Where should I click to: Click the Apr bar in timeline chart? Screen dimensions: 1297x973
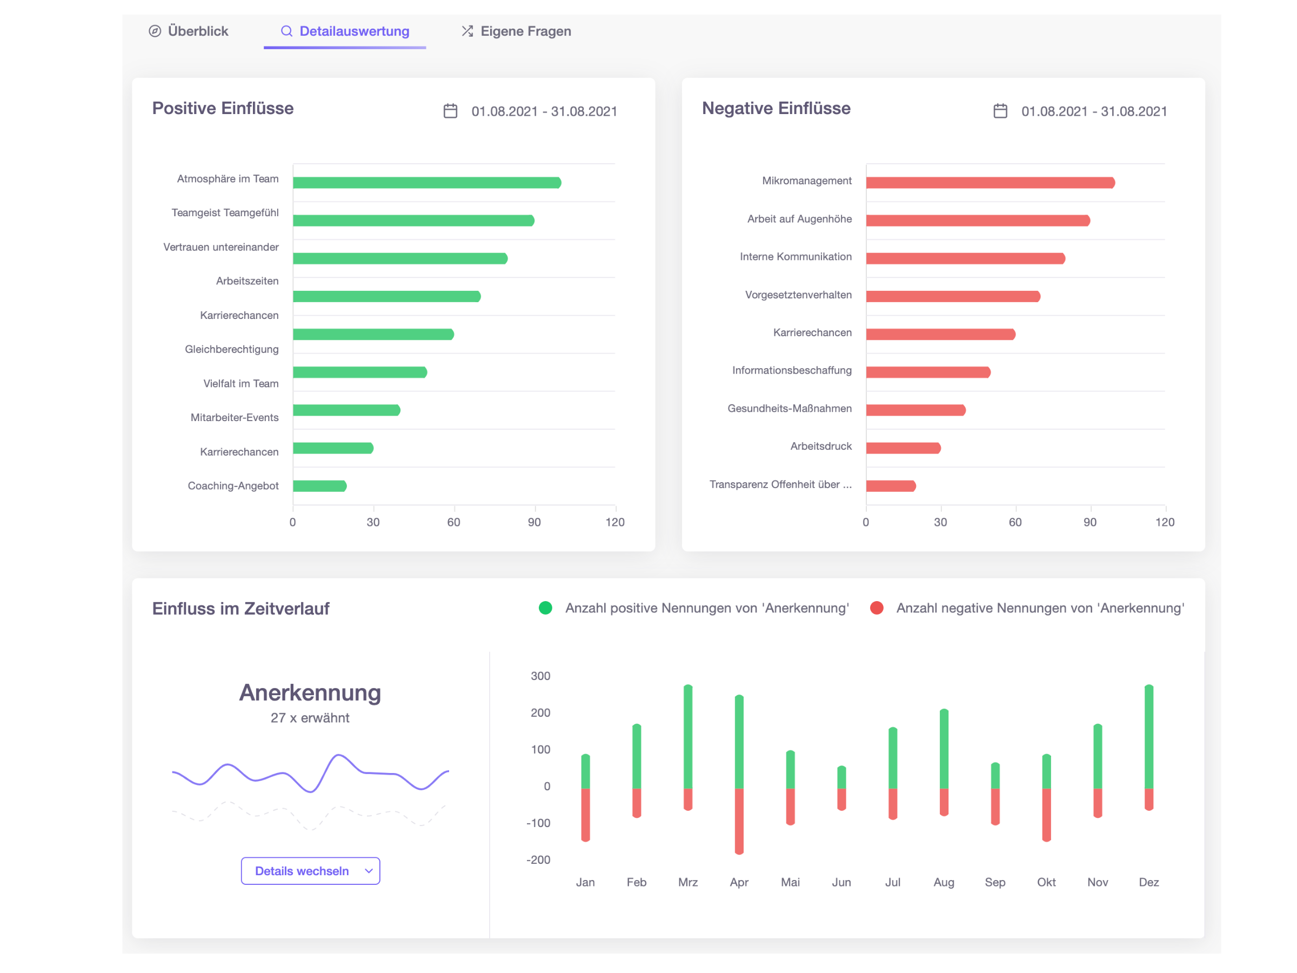(739, 751)
